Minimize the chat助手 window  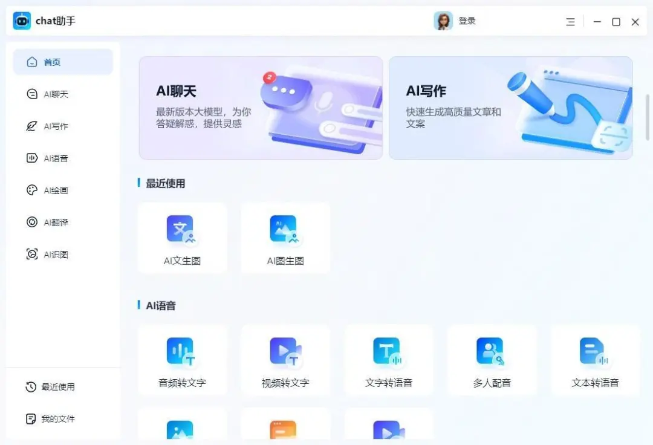pos(597,22)
